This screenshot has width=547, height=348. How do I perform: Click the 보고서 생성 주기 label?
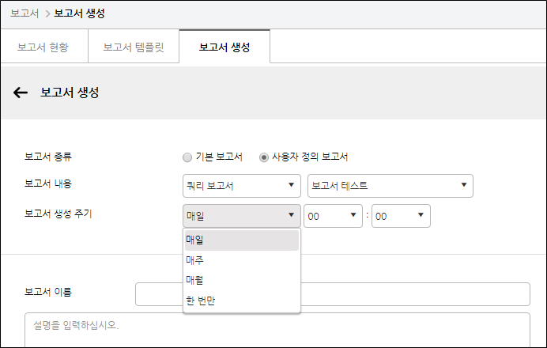coord(58,214)
